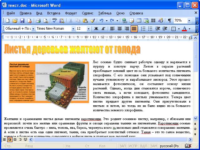Image resolution: width=200 pixels, height=150 pixels.
Task: Undo the last action
Action: pos(101,21)
